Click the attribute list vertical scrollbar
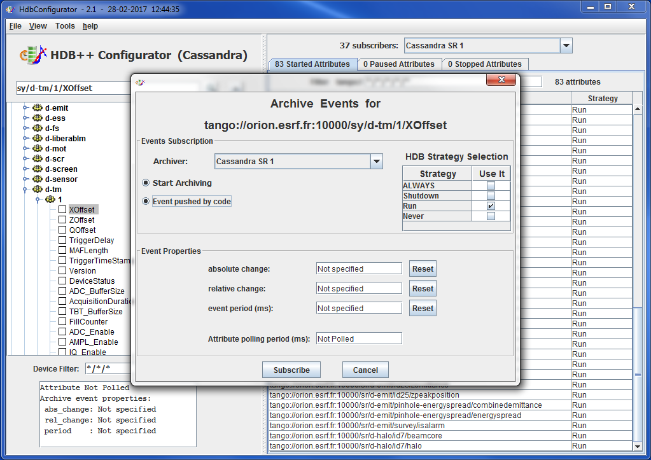 coord(638,254)
